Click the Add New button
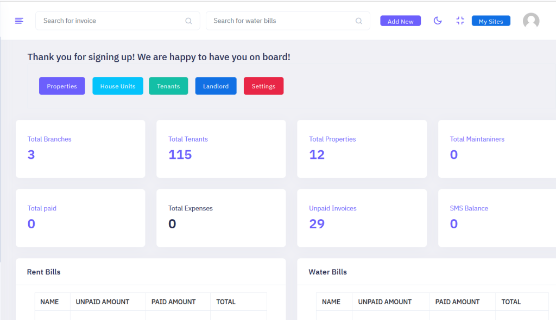556x320 pixels. point(400,21)
